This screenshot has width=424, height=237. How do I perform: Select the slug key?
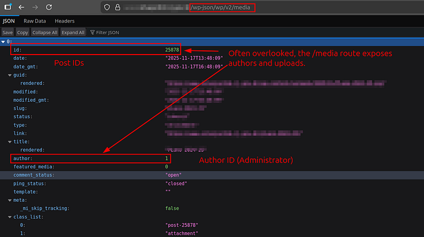pos(20,108)
